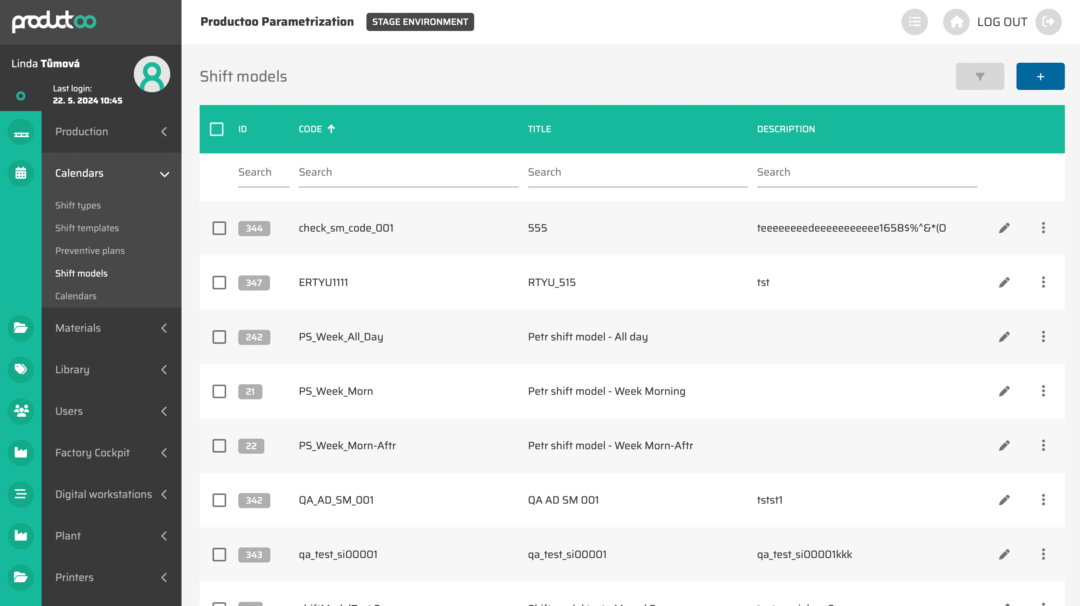Viewport: 1080px width, 606px height.
Task: Open Shift templates submenu item
Action: tap(87, 228)
